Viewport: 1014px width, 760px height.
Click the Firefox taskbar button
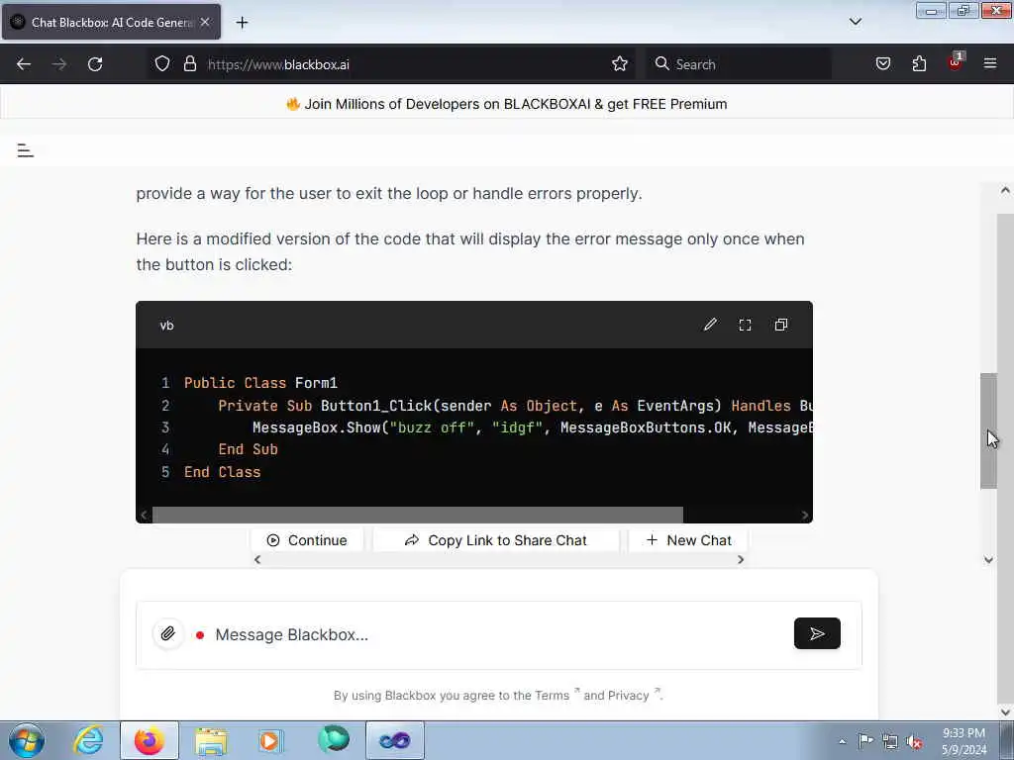pos(150,740)
